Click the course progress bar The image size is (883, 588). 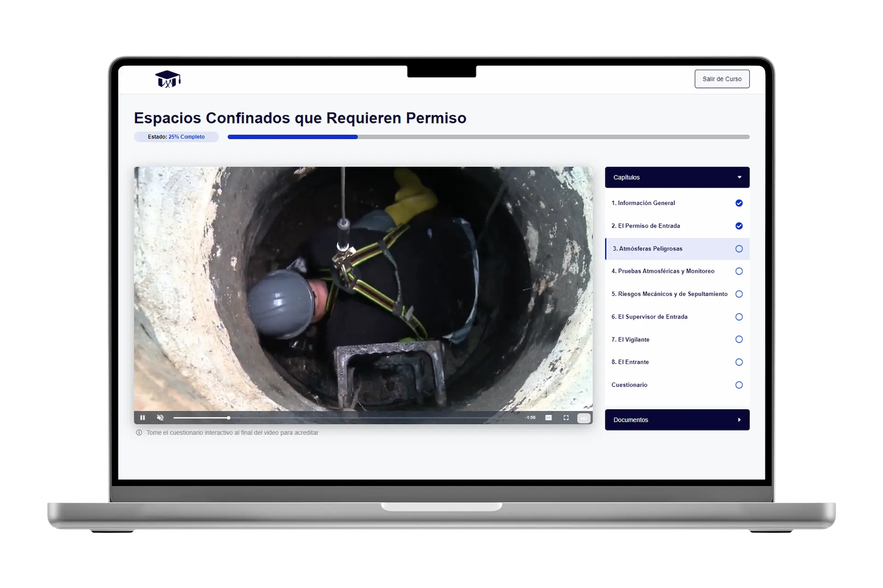click(x=488, y=137)
